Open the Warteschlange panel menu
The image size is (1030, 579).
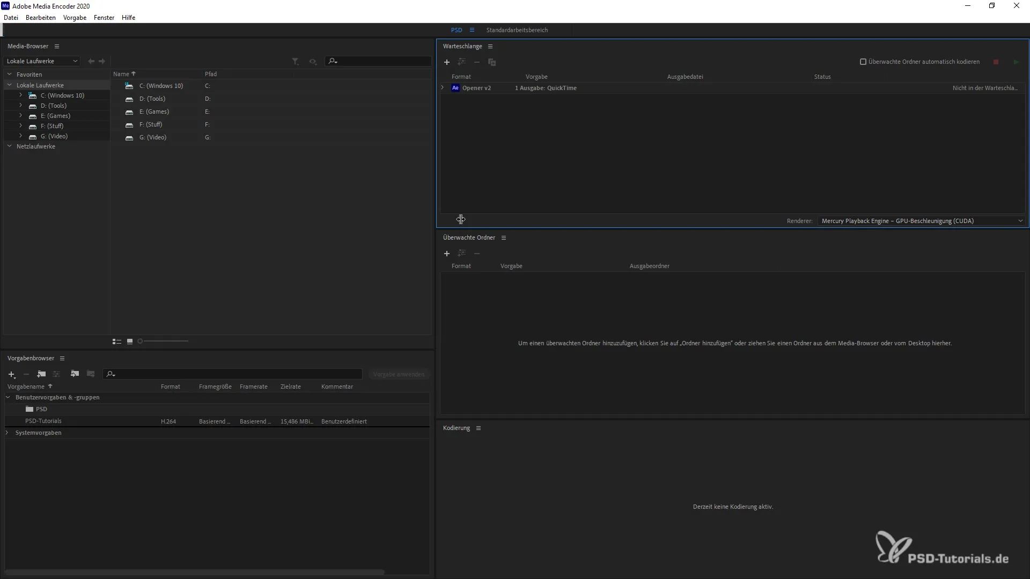[490, 47]
